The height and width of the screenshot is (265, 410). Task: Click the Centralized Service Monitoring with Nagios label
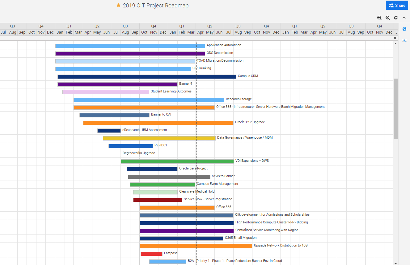click(x=267, y=230)
